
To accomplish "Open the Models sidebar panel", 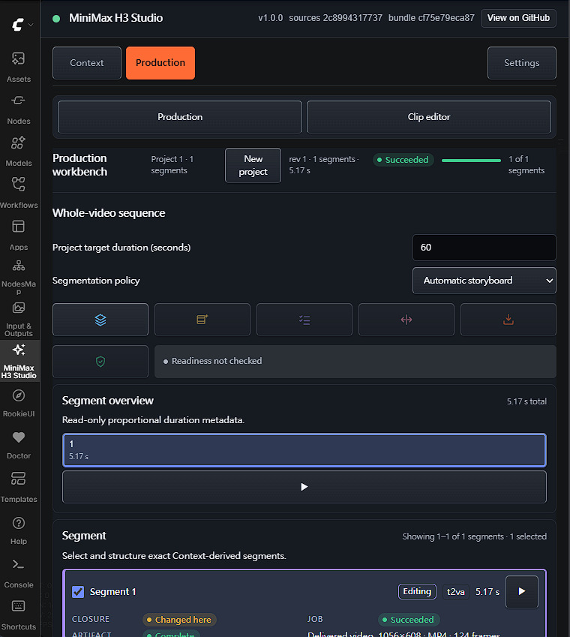I will [19, 151].
